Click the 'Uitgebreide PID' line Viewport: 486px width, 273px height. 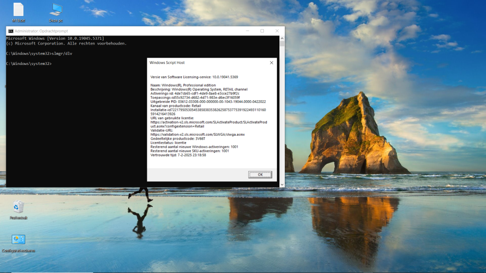[208, 101]
